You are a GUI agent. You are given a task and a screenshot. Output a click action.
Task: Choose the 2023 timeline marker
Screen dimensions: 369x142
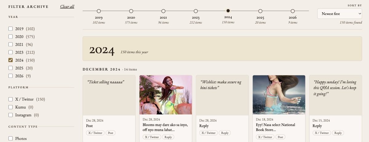196,11
